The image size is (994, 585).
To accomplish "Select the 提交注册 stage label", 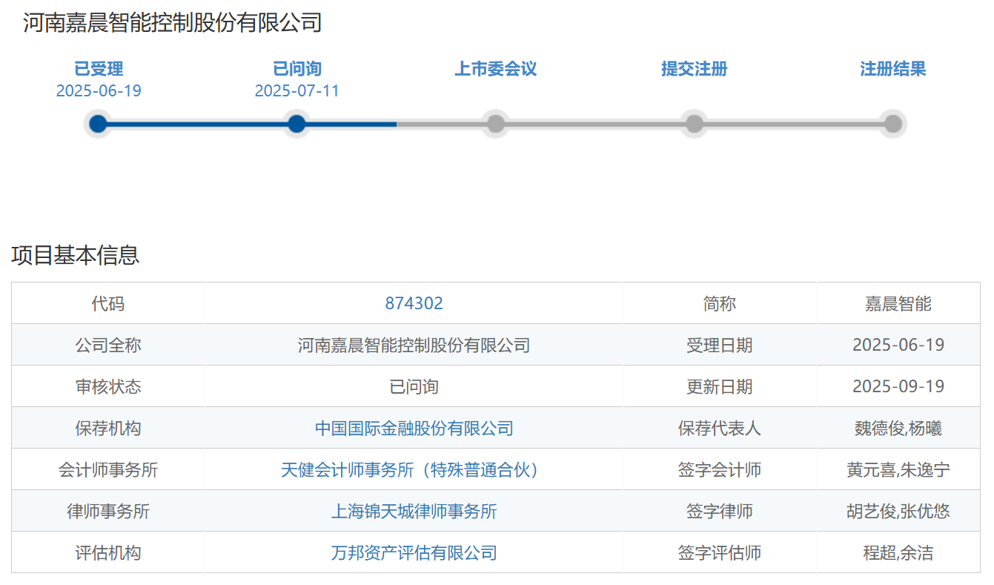I will (x=695, y=70).
